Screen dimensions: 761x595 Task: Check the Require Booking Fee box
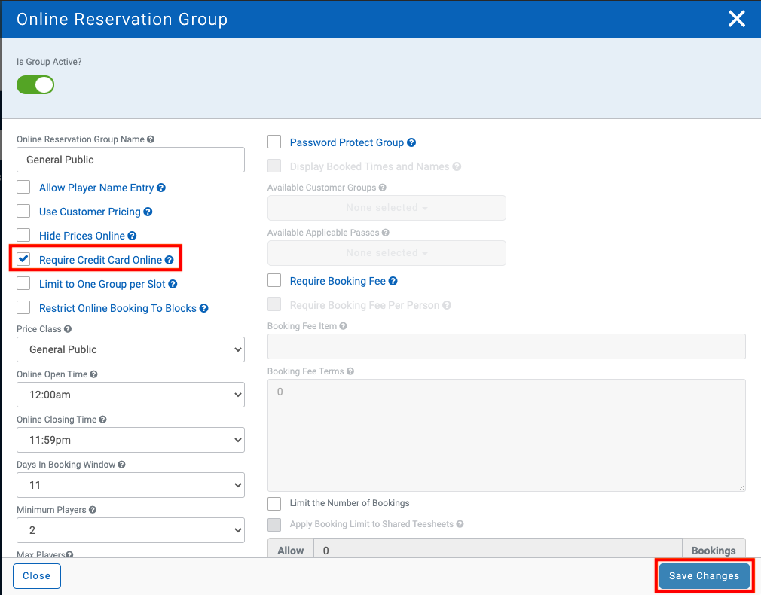[x=274, y=280]
